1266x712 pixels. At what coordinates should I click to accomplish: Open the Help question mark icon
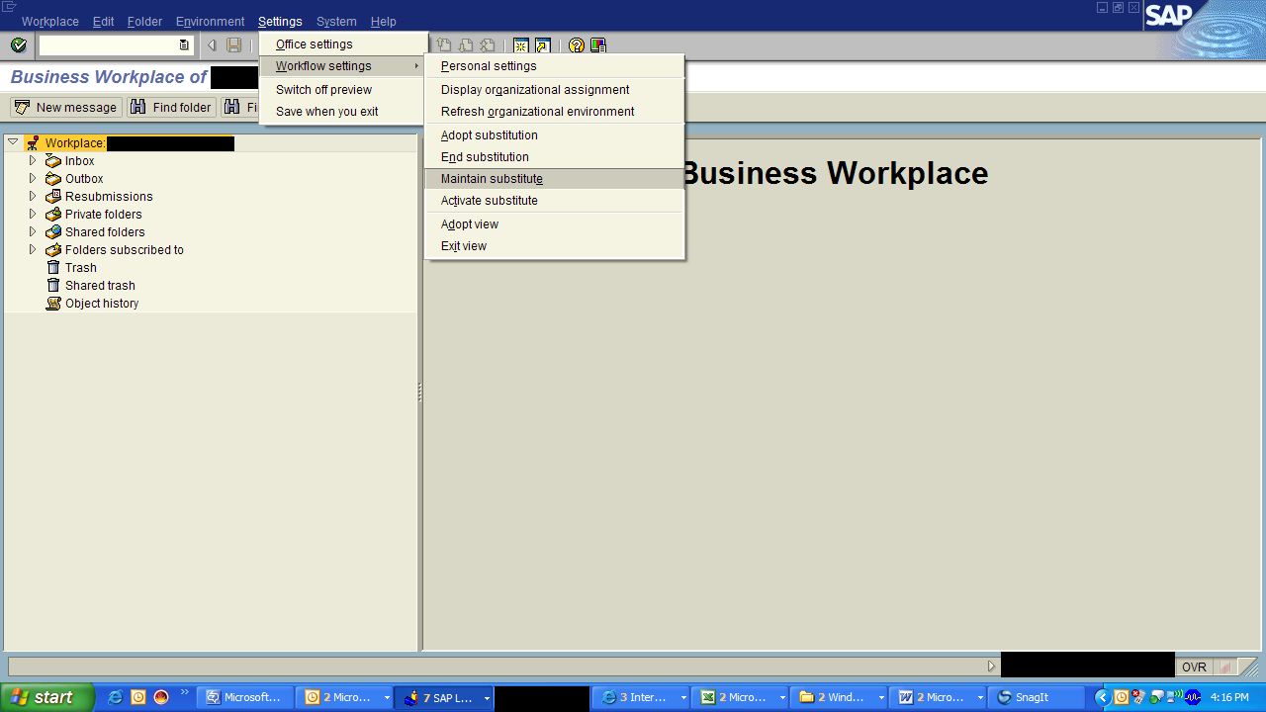pos(576,44)
